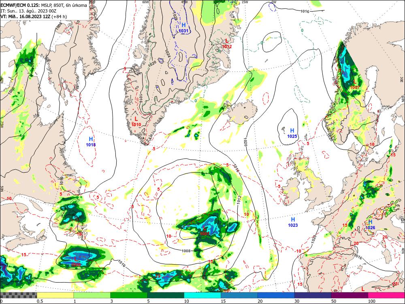Select the dark green 5–10 mm legend swatch
The height and width of the screenshot is (304, 405).
pyautogui.click(x=166, y=295)
